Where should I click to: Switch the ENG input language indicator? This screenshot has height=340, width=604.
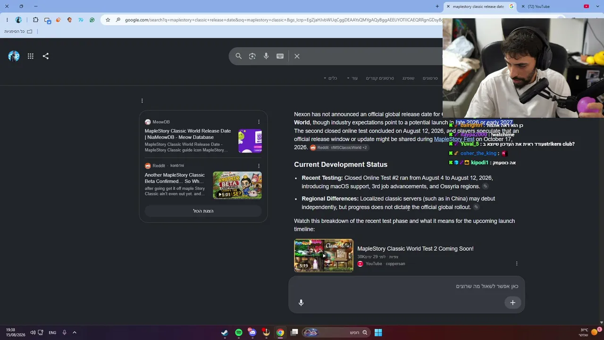(52, 332)
